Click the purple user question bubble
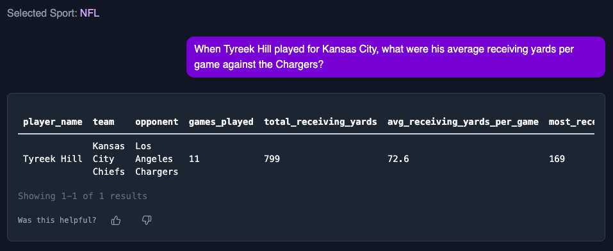613x251 pixels. pyautogui.click(x=396, y=57)
